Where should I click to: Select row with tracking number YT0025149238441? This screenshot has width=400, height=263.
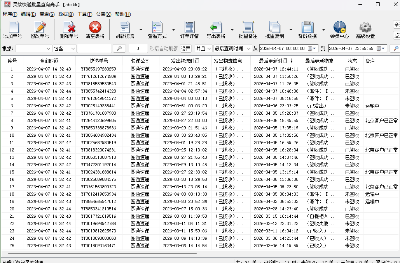click(98, 106)
